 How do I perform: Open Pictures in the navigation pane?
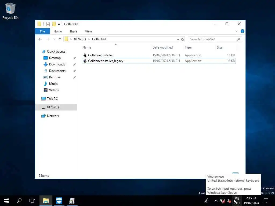click(x=55, y=77)
